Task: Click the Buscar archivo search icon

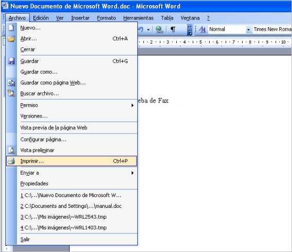Action: (x=11, y=93)
